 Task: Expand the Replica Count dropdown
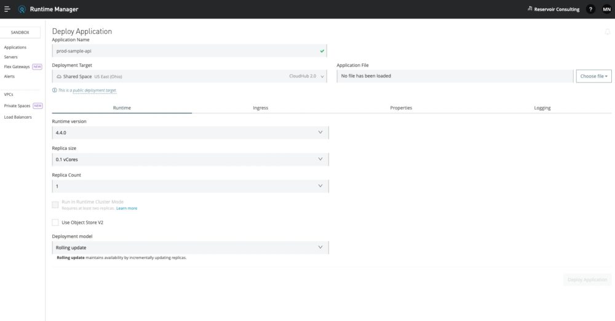190,186
